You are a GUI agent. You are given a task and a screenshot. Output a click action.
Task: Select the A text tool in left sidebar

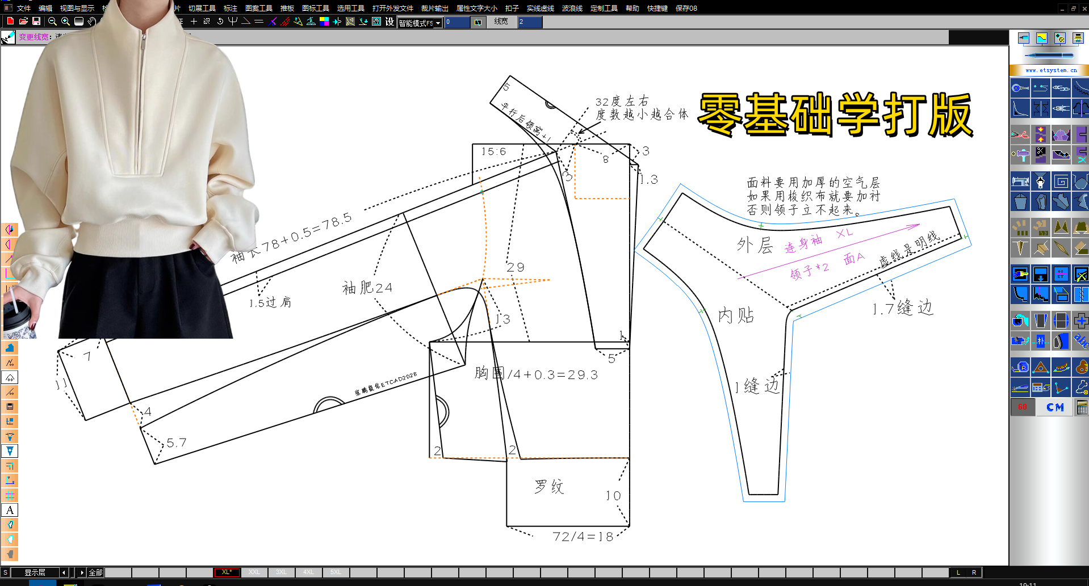[10, 510]
